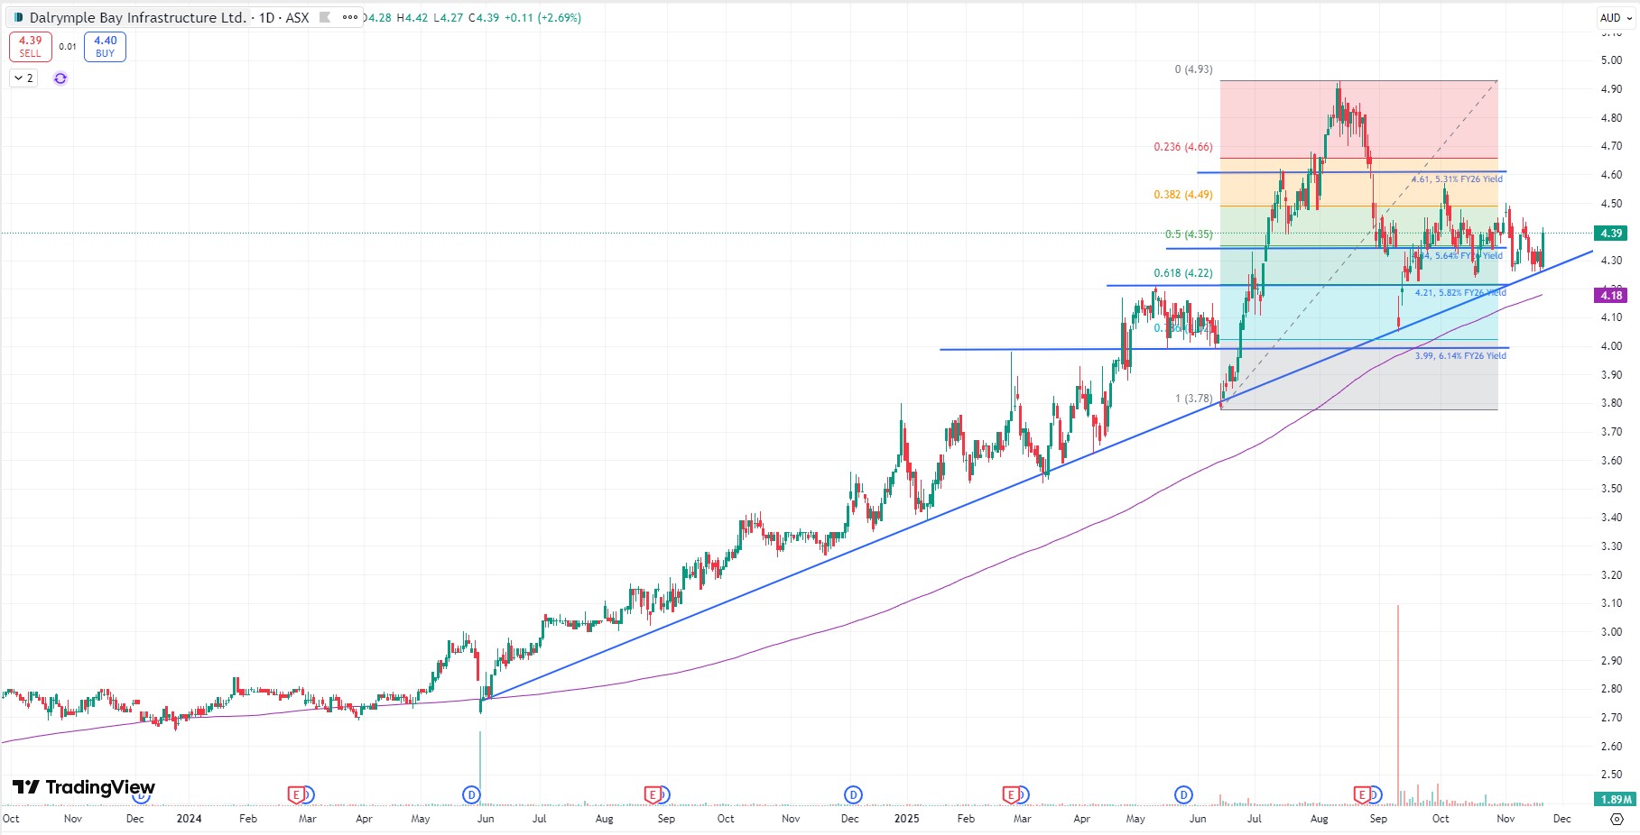Open chart settings gear at bottom right
Screen dimensions: 1640x835
(1617, 819)
